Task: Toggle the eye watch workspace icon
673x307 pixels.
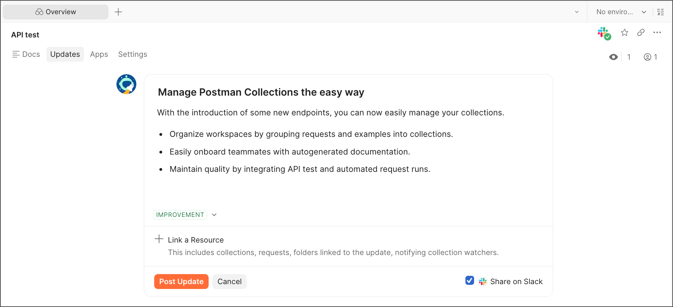Action: (x=613, y=57)
